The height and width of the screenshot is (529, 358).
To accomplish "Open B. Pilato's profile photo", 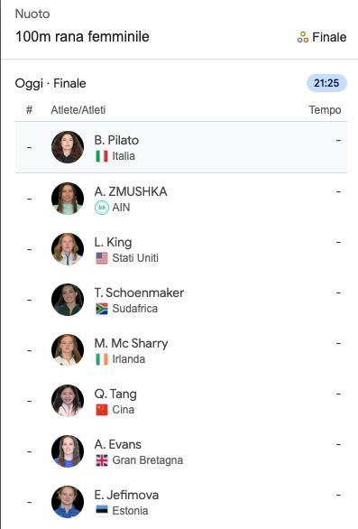I will (x=68, y=147).
